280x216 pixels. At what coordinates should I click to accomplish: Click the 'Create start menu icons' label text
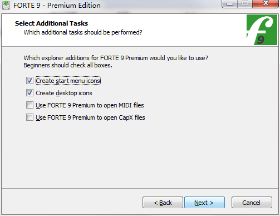coord(68,81)
